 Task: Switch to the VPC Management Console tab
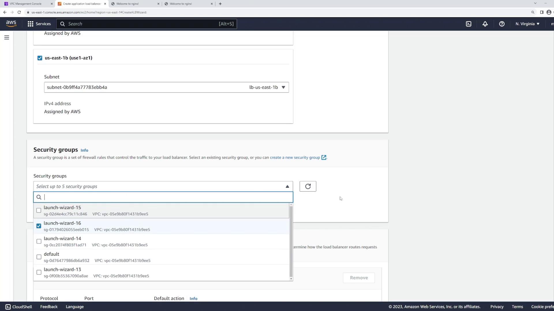[25, 4]
